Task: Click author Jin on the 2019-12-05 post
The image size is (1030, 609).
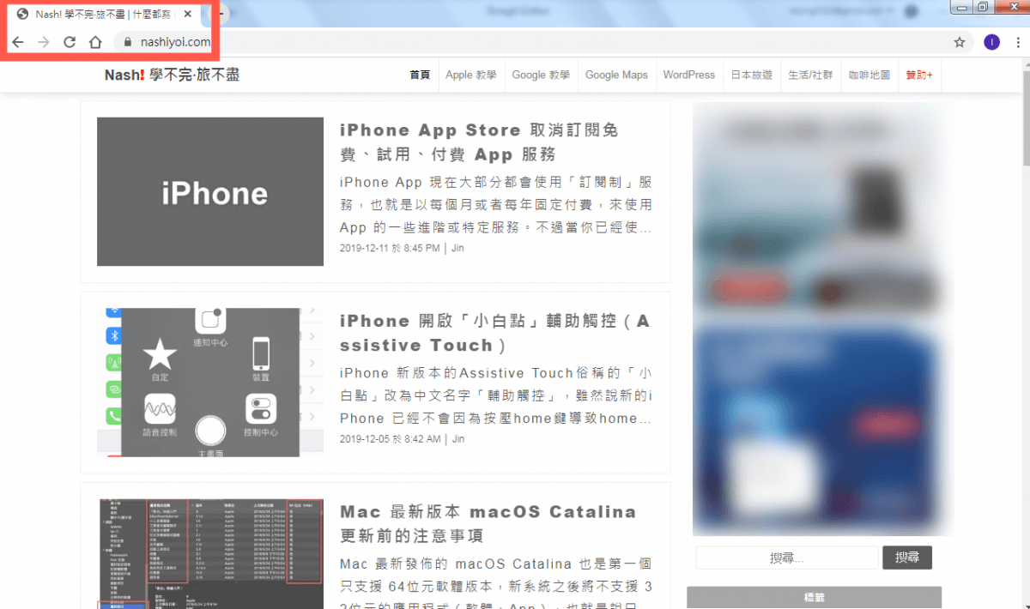Action: 458,438
